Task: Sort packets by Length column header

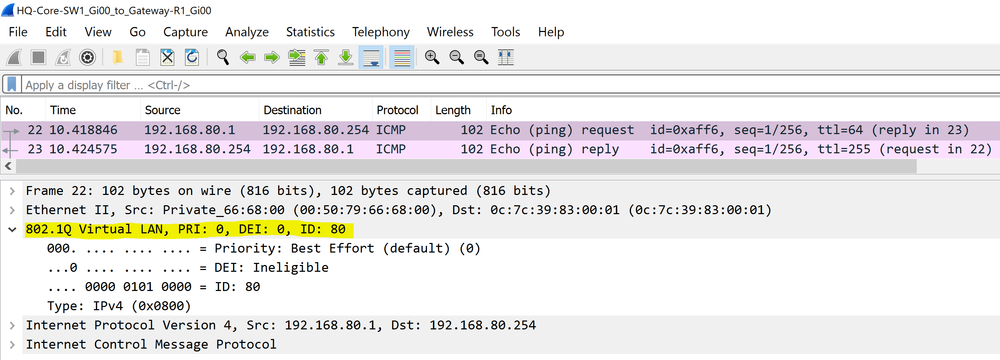Action: [459, 110]
